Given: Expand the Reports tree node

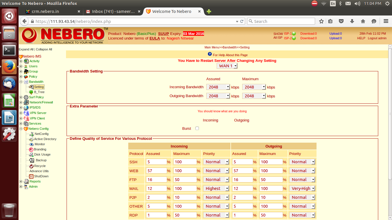Looking at the screenshot, I should pyautogui.click(x=21, y=181).
